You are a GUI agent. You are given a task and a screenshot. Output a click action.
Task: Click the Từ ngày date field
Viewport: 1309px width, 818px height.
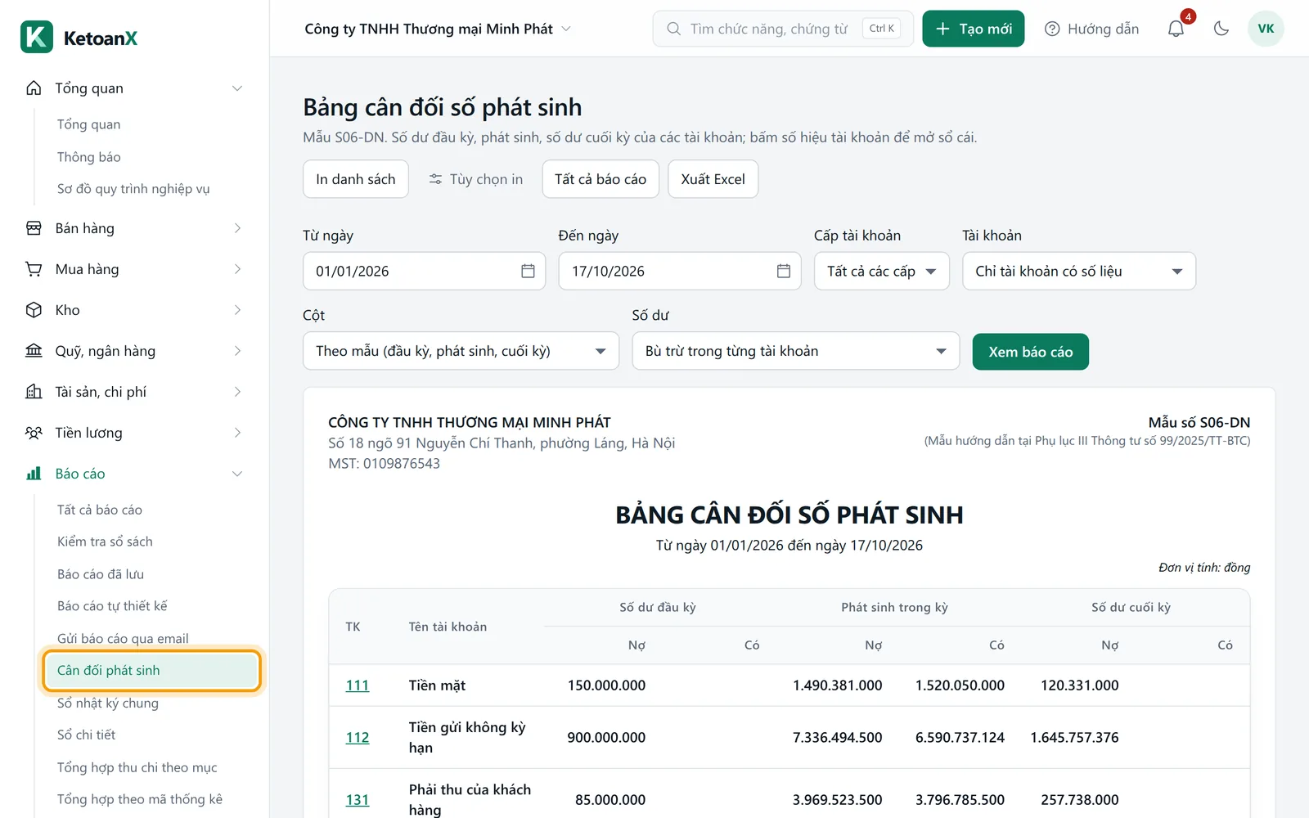(x=425, y=271)
